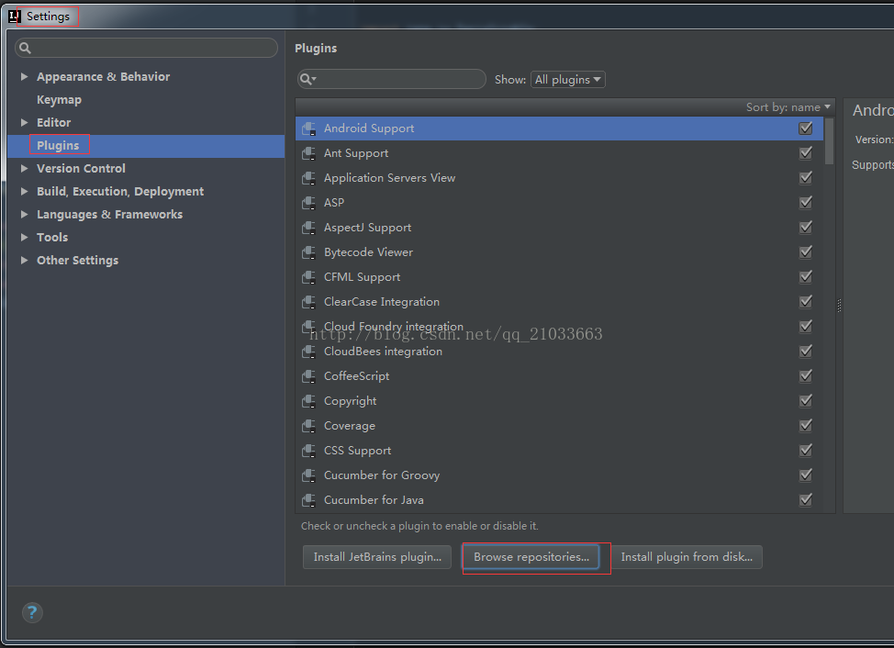Expand Build, Execution, Deployment section
Screen dimensions: 894x648
pyautogui.click(x=24, y=192)
